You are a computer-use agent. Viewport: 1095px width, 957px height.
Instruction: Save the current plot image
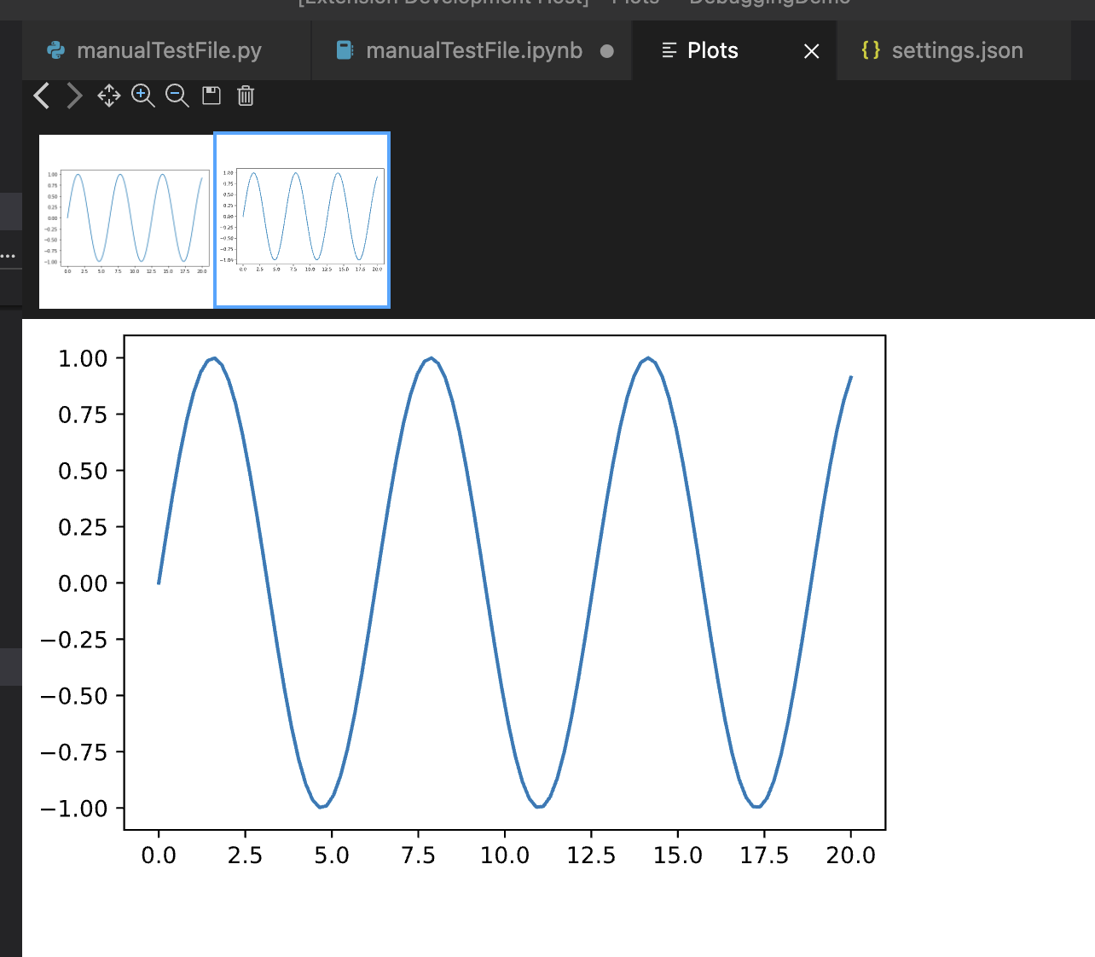[x=211, y=96]
